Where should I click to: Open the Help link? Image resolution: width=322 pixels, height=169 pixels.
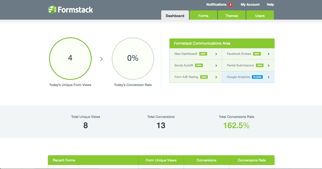pos(270,5)
